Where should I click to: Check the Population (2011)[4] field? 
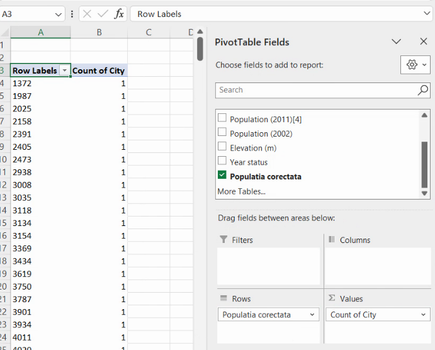[x=222, y=118]
